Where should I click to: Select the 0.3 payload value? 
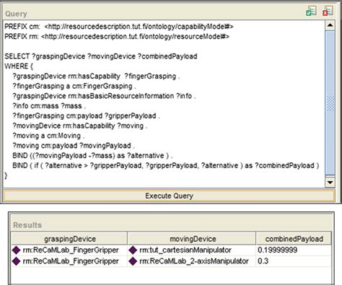click(263, 261)
